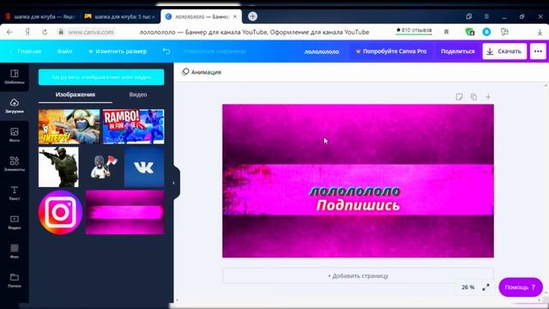This screenshot has height=309, width=549.
Task: Click the undo arrow in Canva toolbar
Action: pos(166,51)
